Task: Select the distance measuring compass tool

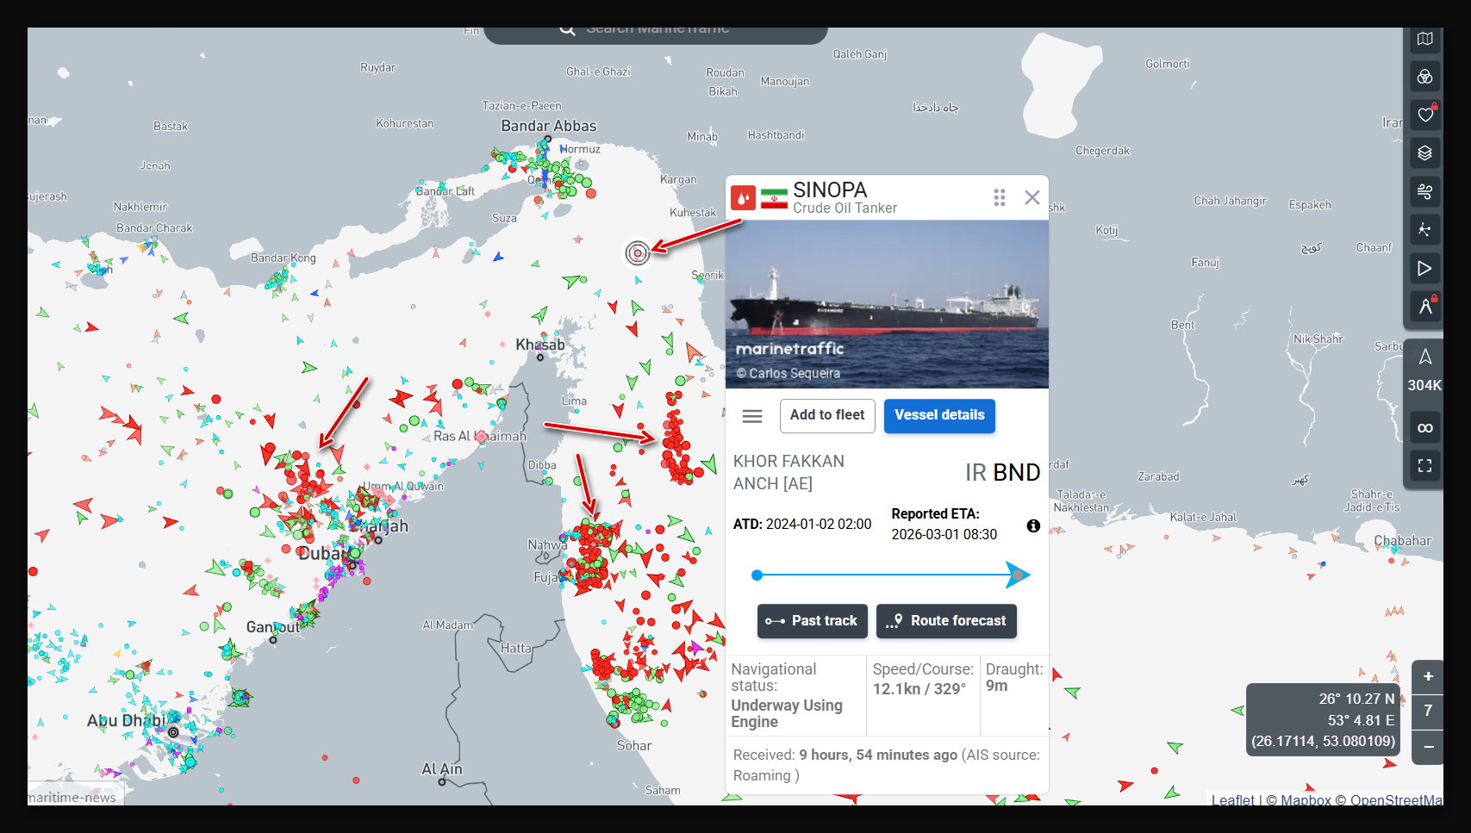Action: [1425, 306]
